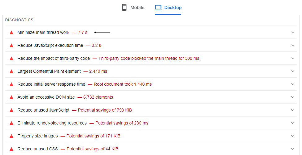Expand Eliminate render-blocking resources chevron
Screen dimensions: 302x155
(x=293, y=123)
